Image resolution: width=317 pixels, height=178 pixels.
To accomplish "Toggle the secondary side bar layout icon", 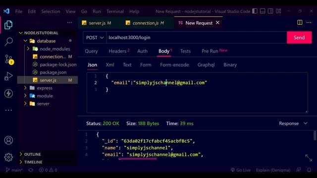I will coord(270,11).
